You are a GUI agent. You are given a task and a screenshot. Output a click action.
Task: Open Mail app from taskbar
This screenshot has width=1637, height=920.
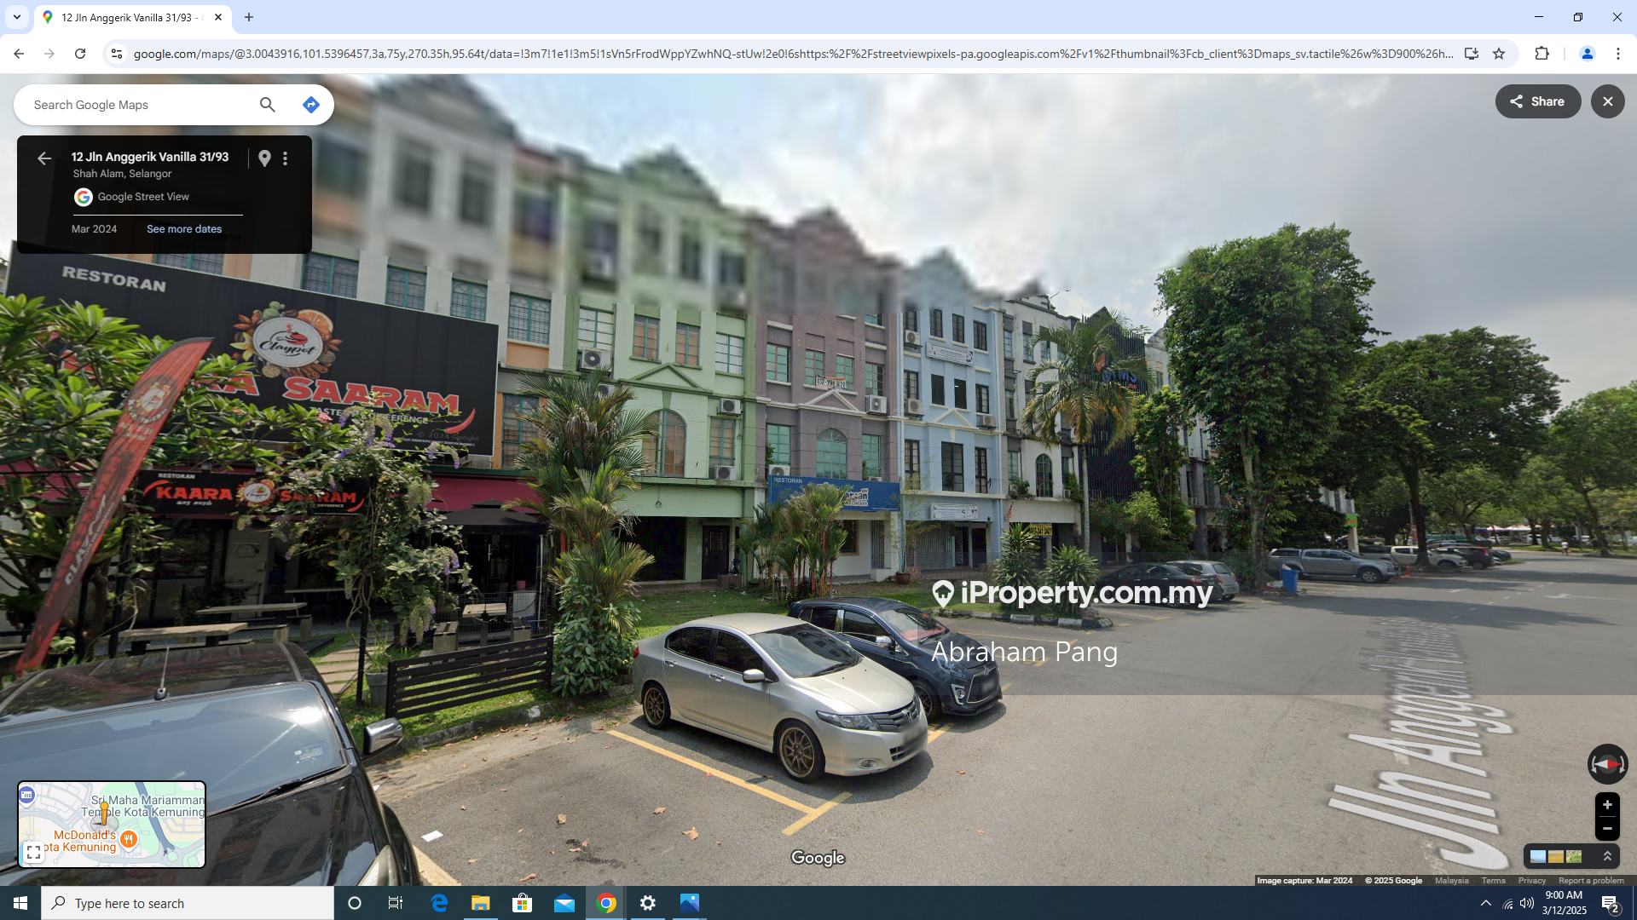pos(564,903)
